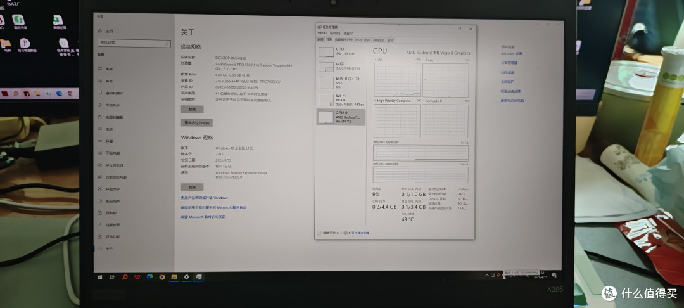Open the 文件(F) menu in Task Manager
The image size is (684, 308).
click(x=322, y=33)
